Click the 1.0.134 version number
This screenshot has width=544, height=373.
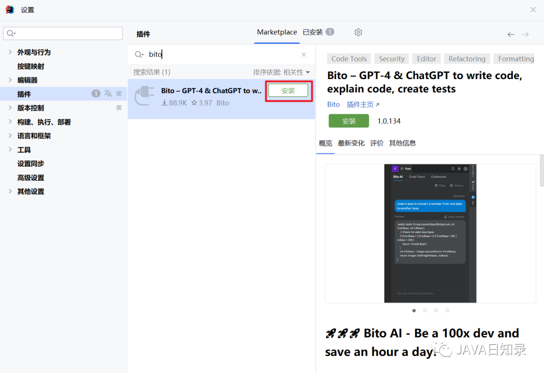coord(389,121)
